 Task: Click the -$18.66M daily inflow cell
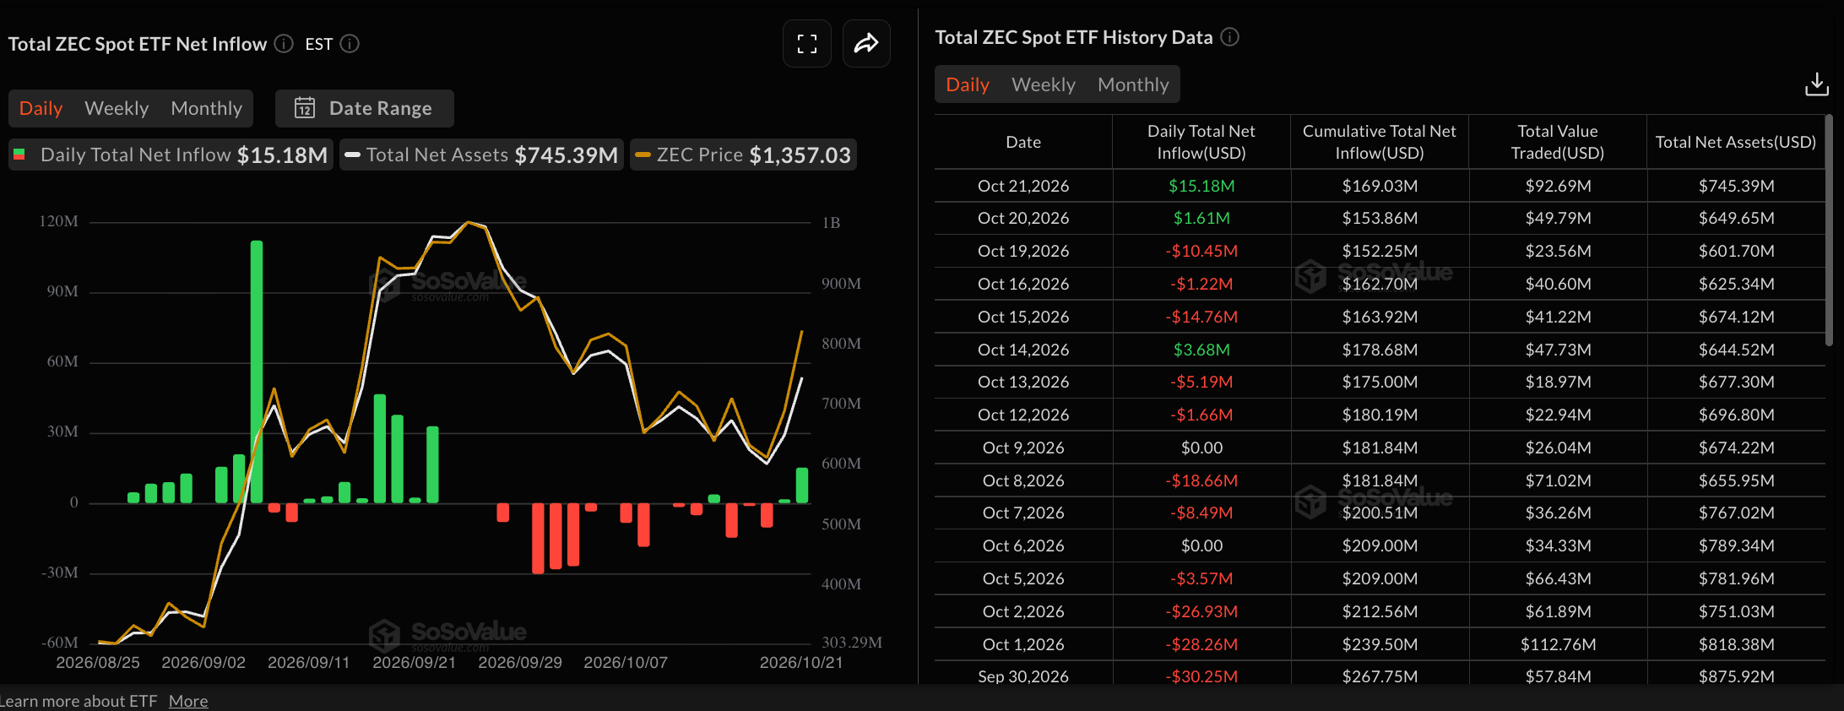pyautogui.click(x=1201, y=480)
